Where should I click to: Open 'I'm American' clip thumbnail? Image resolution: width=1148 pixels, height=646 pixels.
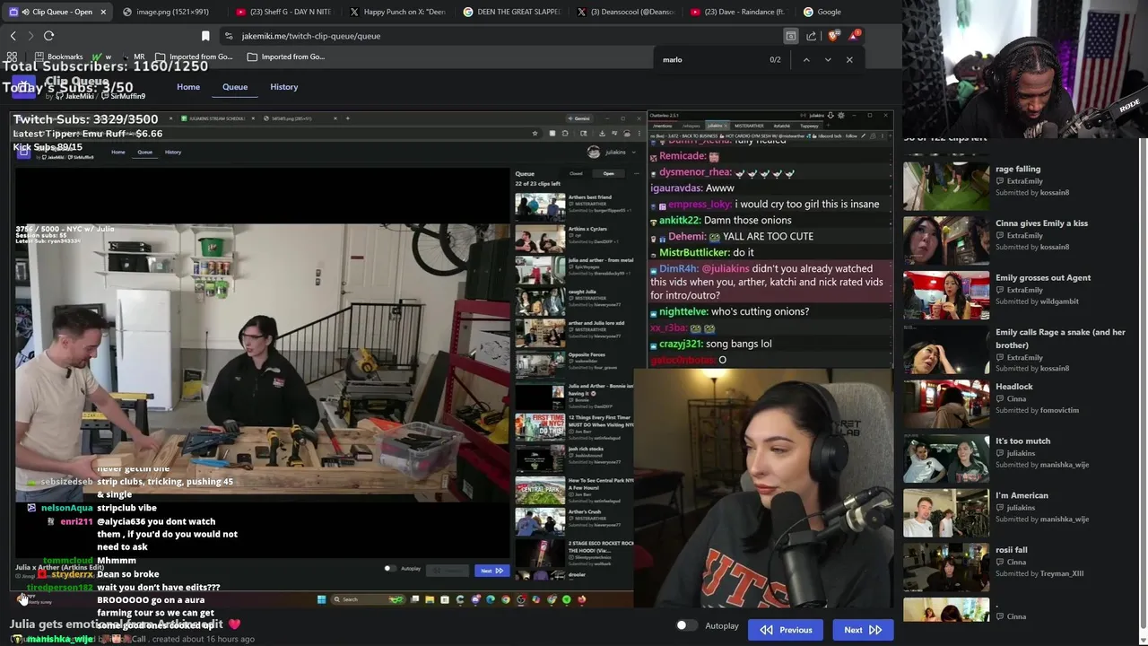pos(946,512)
